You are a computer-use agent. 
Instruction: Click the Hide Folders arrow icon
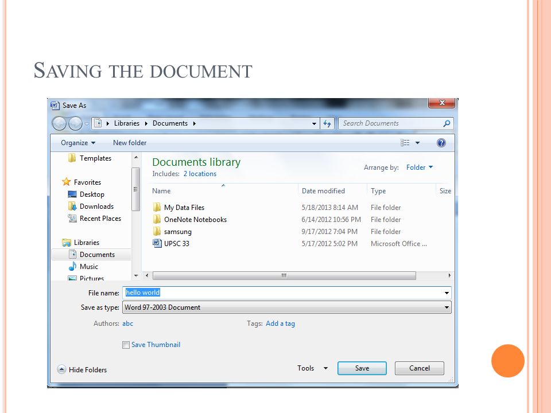coord(61,369)
